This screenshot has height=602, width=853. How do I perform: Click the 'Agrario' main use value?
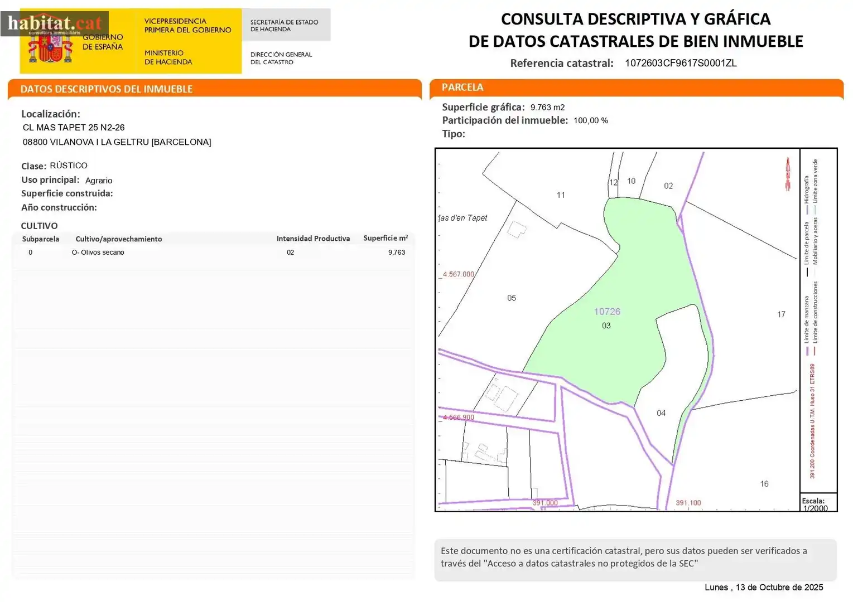click(x=99, y=181)
